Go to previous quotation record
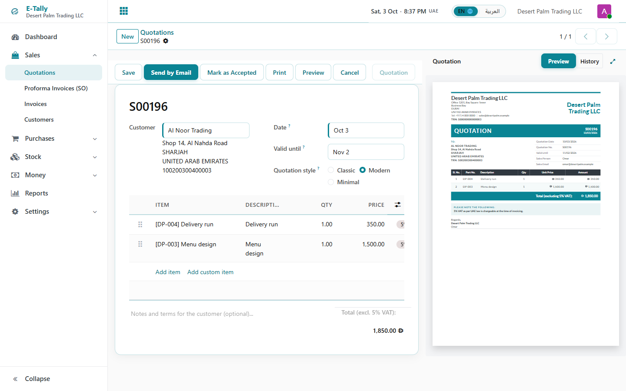This screenshot has height=391, width=626. tap(585, 36)
